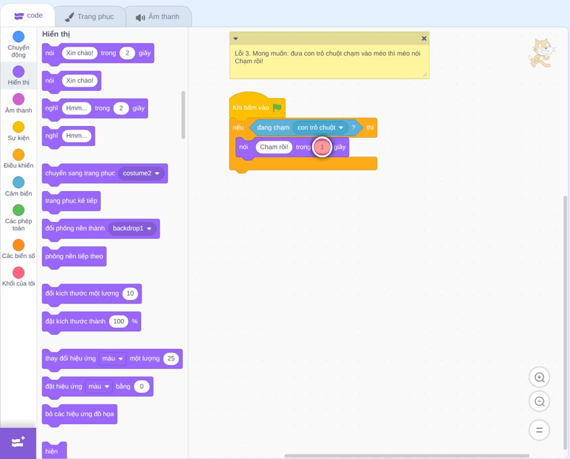Close the yellow comment note
Viewport: 570px width, 459px height.
pos(424,39)
